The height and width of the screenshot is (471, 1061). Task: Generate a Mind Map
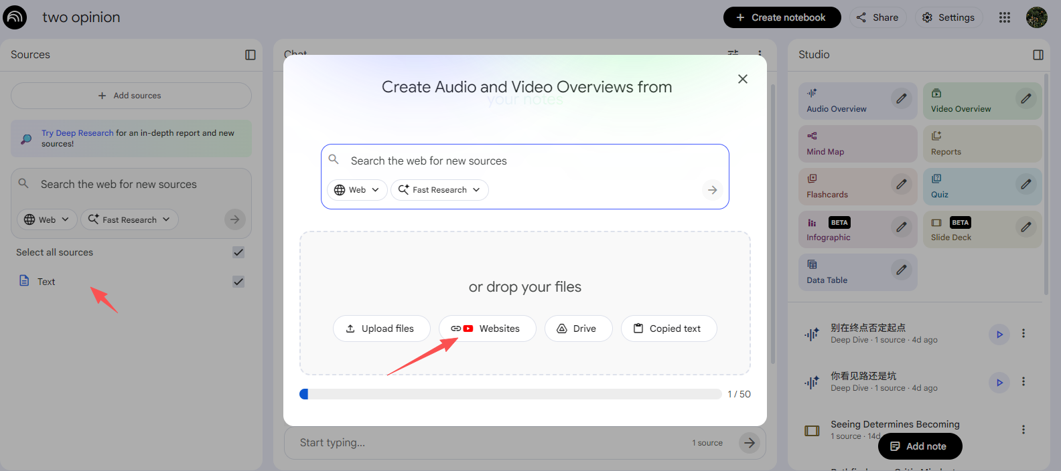pyautogui.click(x=858, y=144)
